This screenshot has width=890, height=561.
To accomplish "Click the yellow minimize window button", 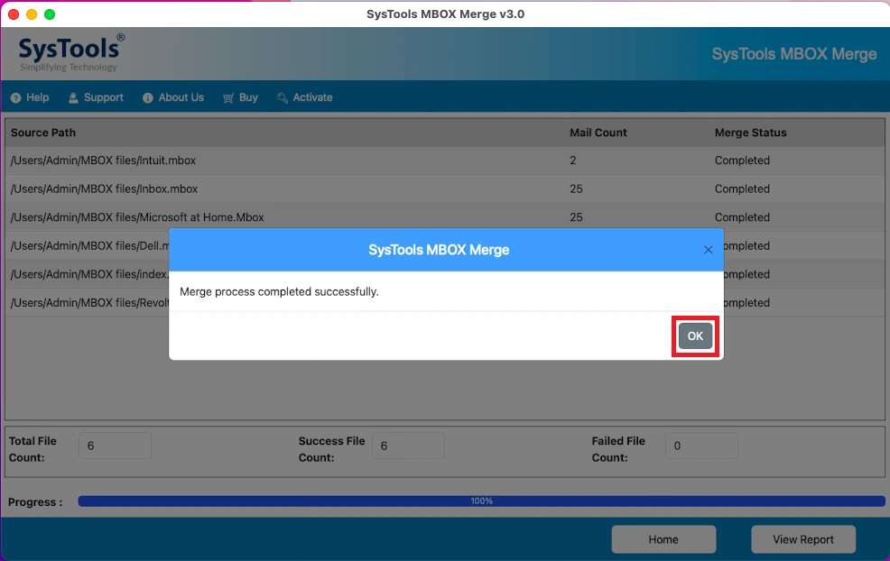I will 32,14.
